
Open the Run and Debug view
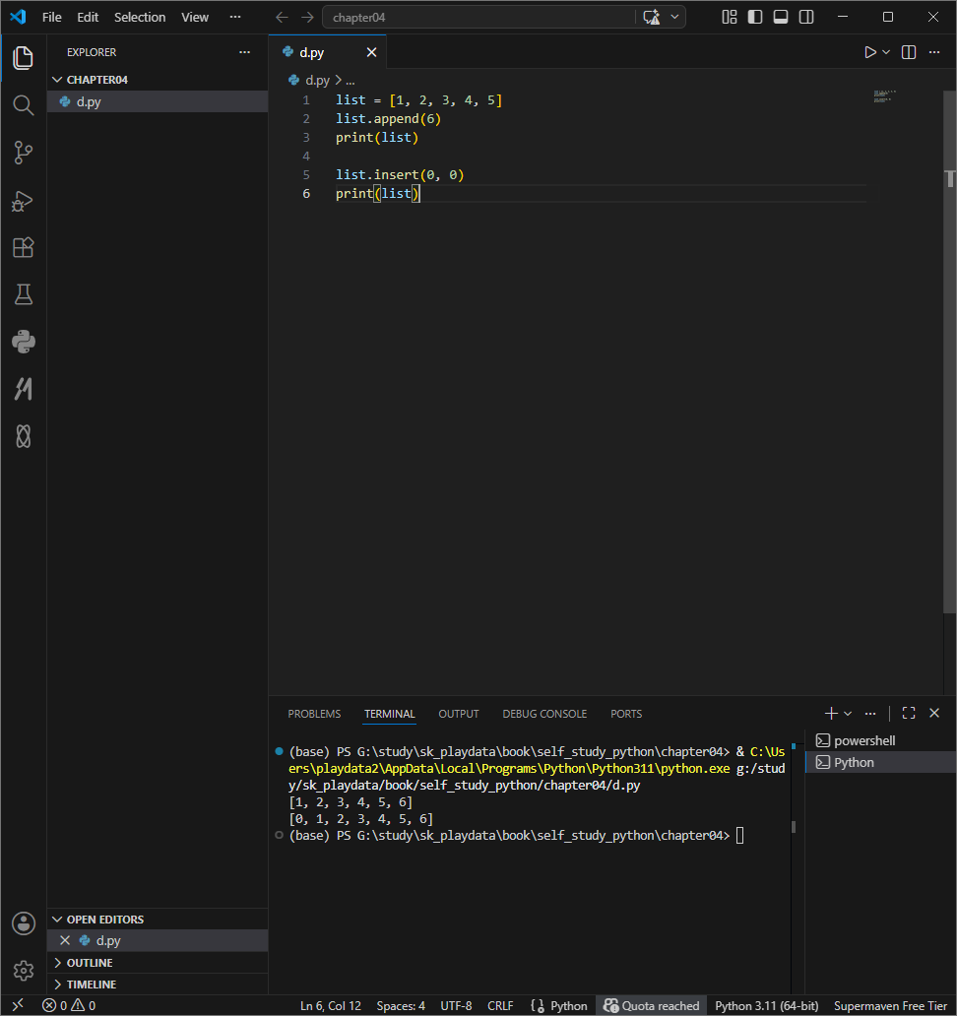(x=24, y=201)
